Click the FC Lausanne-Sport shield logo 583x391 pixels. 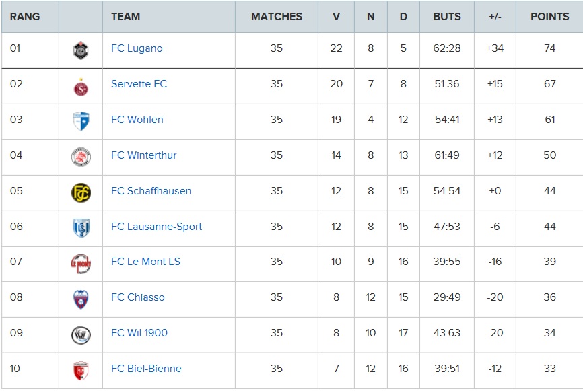(81, 228)
